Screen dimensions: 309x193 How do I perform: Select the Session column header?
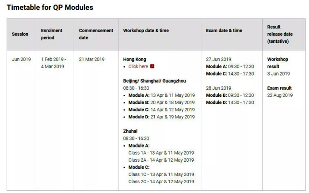tap(20, 34)
